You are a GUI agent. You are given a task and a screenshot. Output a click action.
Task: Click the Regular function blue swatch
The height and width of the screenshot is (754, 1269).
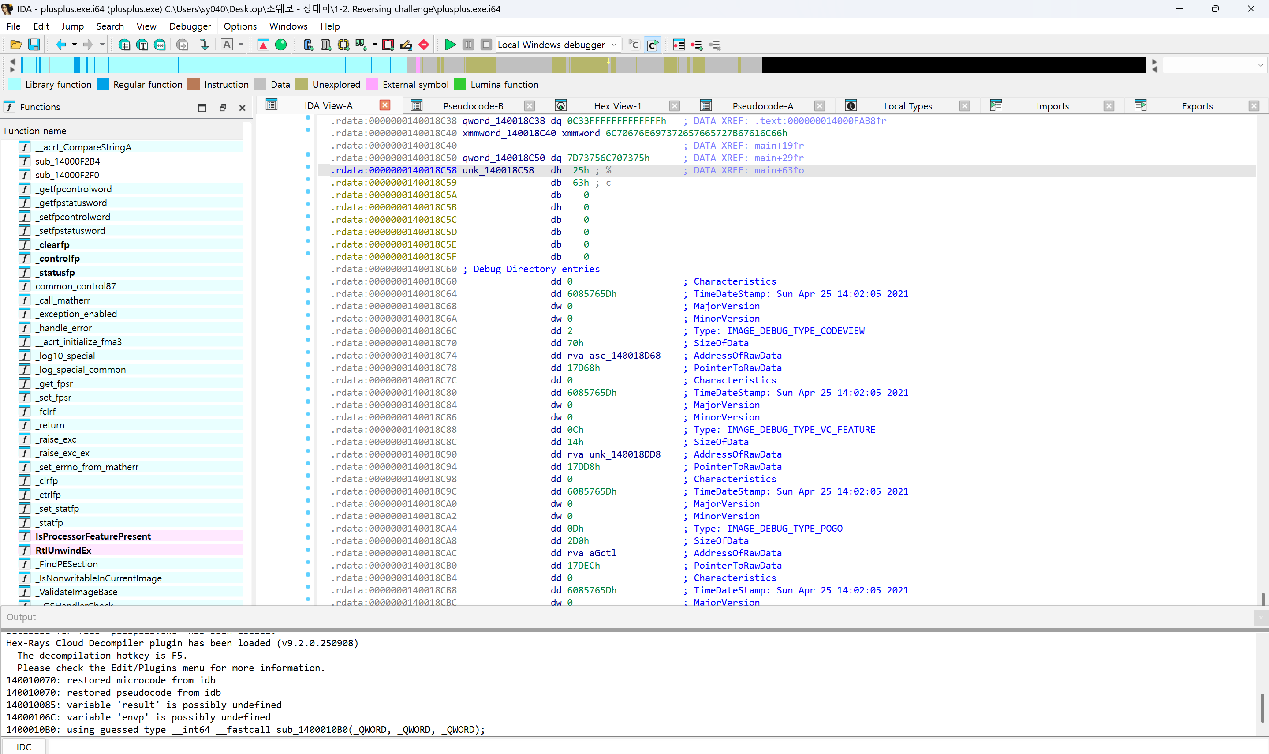[103, 84]
